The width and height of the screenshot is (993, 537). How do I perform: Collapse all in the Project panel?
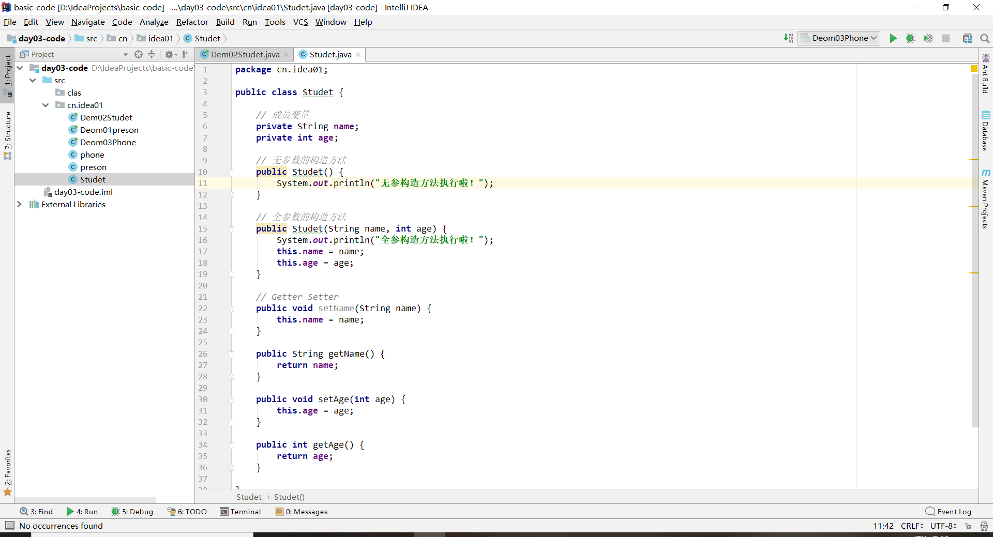(152, 54)
